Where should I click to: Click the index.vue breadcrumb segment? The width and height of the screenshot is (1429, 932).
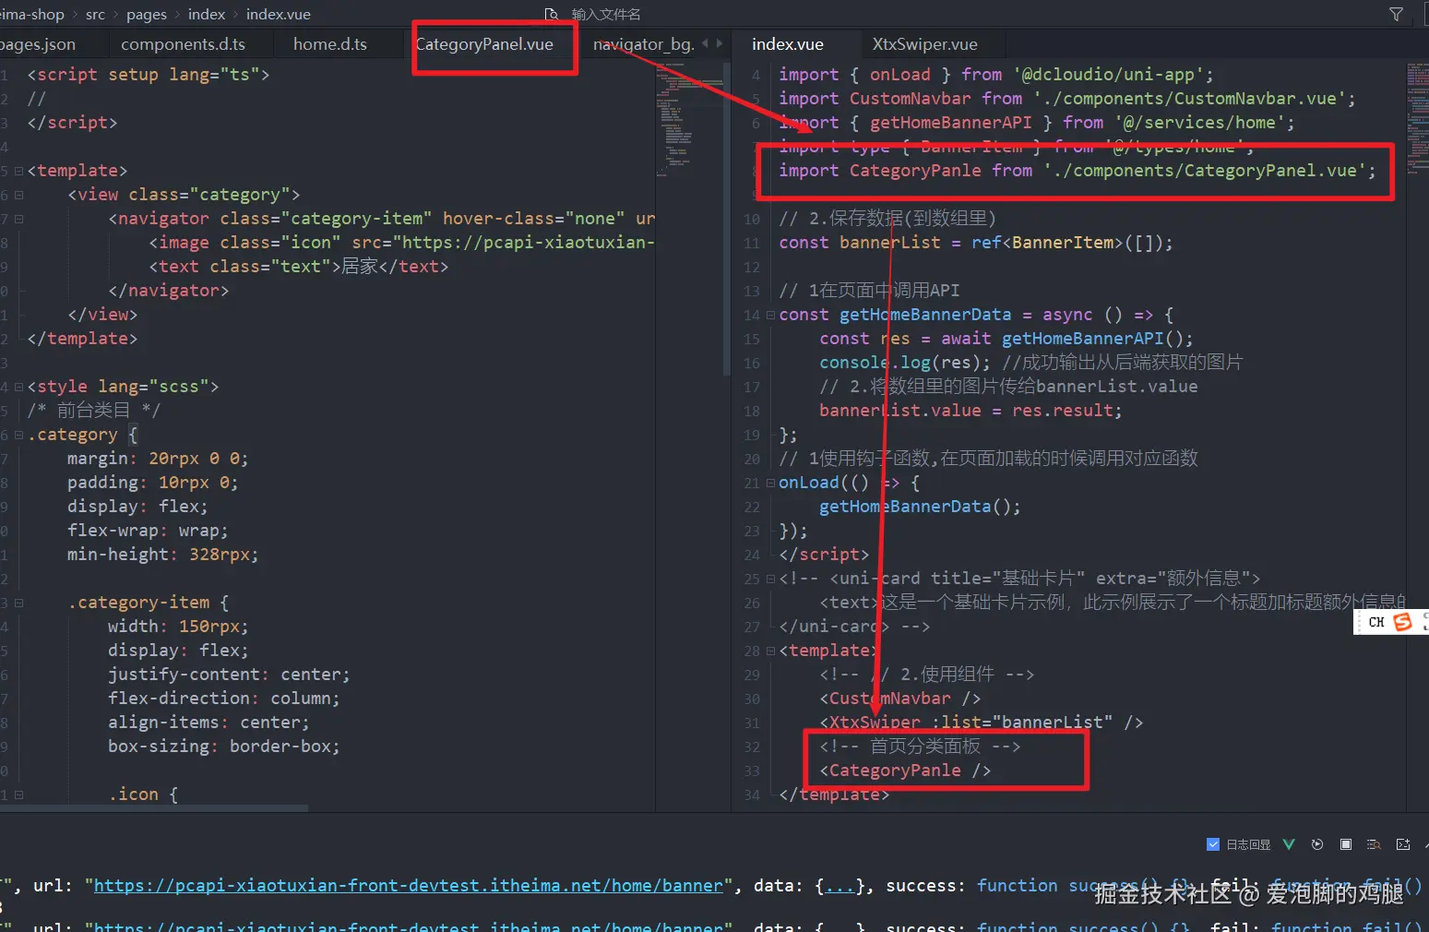coord(278,14)
